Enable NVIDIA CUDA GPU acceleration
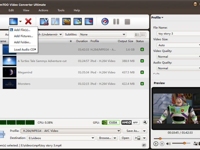This screenshot has height=150, width=200. pos(111,122)
